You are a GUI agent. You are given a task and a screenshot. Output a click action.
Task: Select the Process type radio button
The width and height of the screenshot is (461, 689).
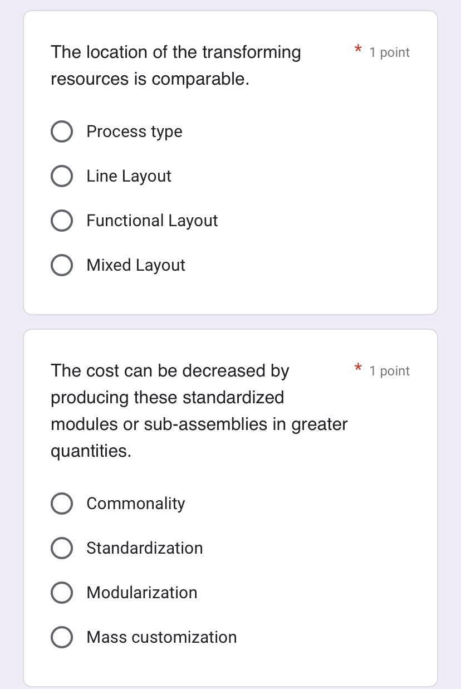pyautogui.click(x=62, y=131)
